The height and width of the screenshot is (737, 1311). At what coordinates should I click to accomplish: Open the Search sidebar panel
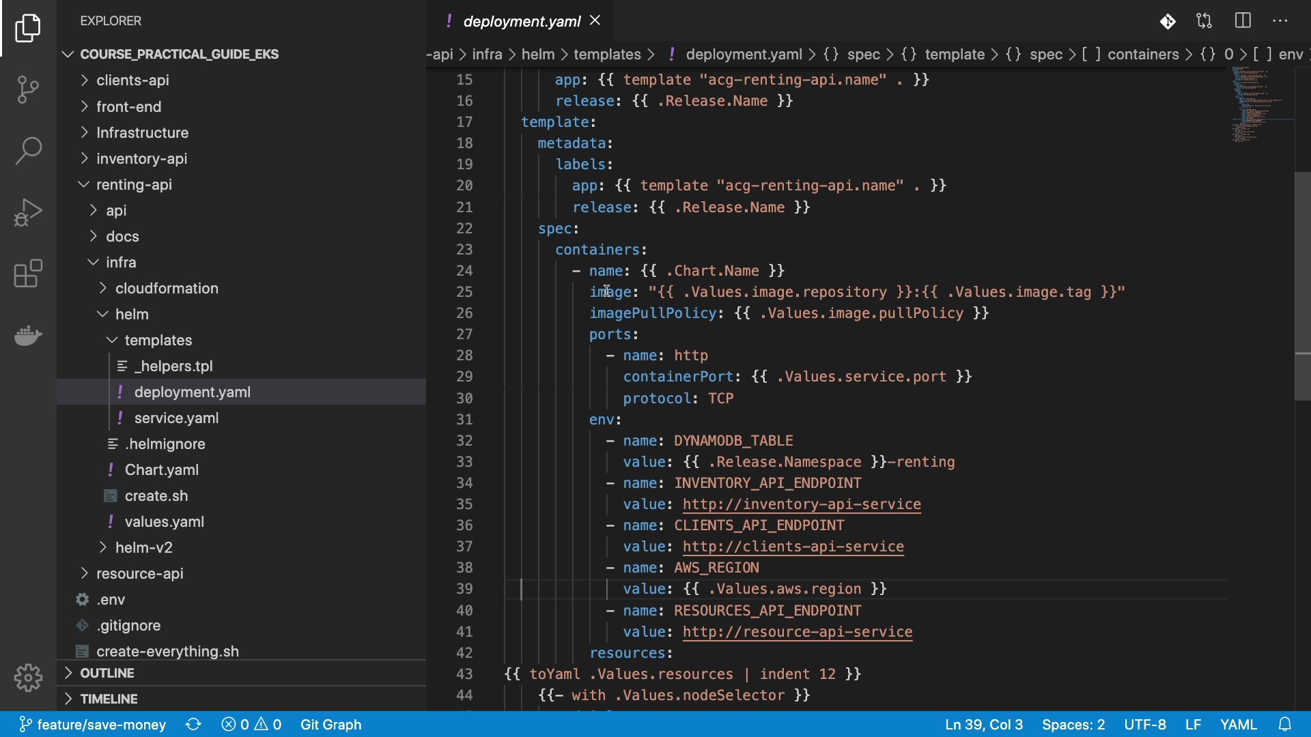28,151
